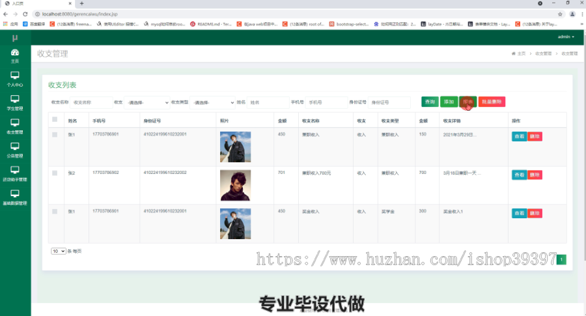Open the rows-per-page dropdown showing 10
Image resolution: width=586 pixels, height=316 pixels.
59,251
